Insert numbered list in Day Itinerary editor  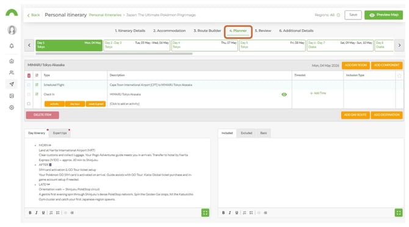pyautogui.click(x=51, y=213)
